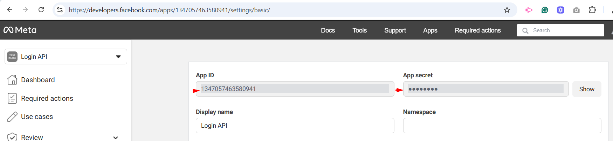
Task: Click the browser back arrow icon
Action: (x=10, y=10)
